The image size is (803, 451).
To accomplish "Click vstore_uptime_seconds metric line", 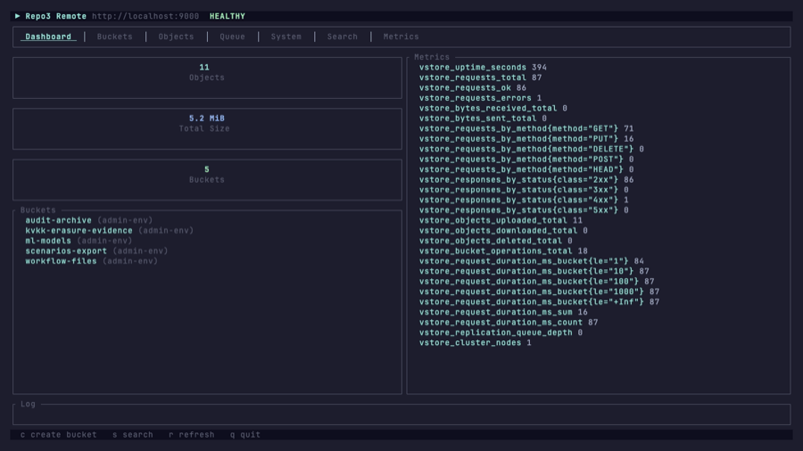I will 483,68.
